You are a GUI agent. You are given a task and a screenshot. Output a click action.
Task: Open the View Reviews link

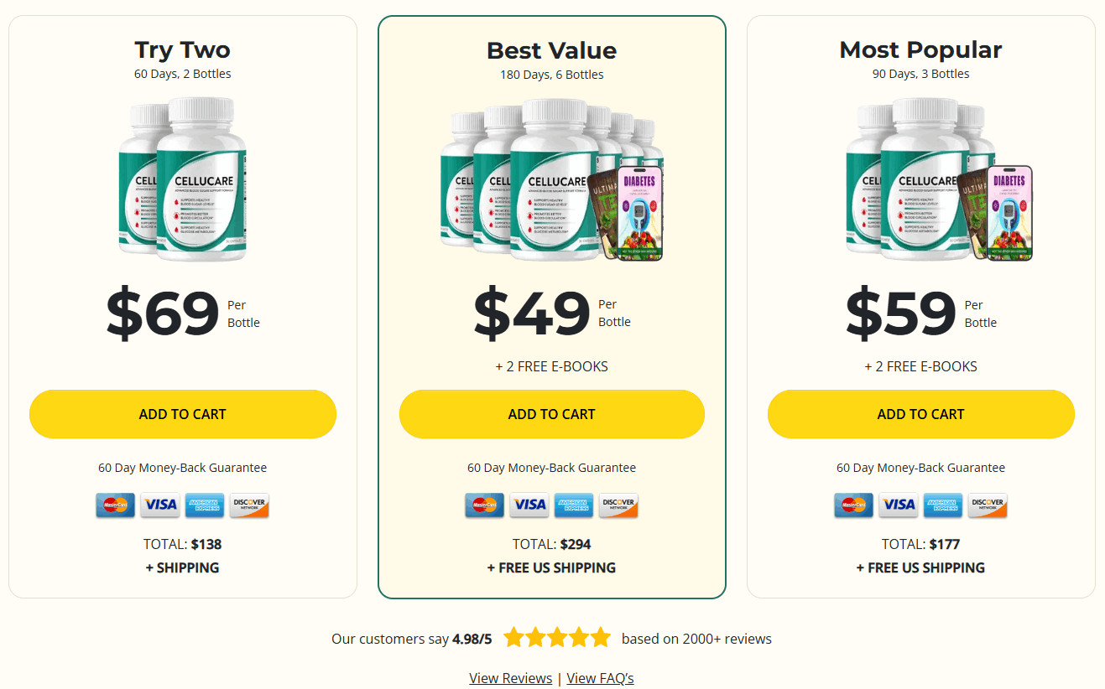click(x=510, y=677)
